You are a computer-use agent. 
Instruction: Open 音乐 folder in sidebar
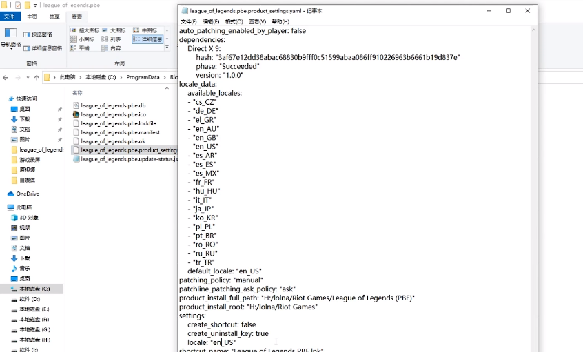(21, 269)
